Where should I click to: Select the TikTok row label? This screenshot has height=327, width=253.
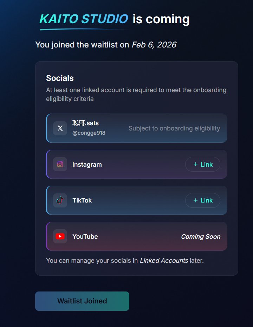(x=82, y=200)
